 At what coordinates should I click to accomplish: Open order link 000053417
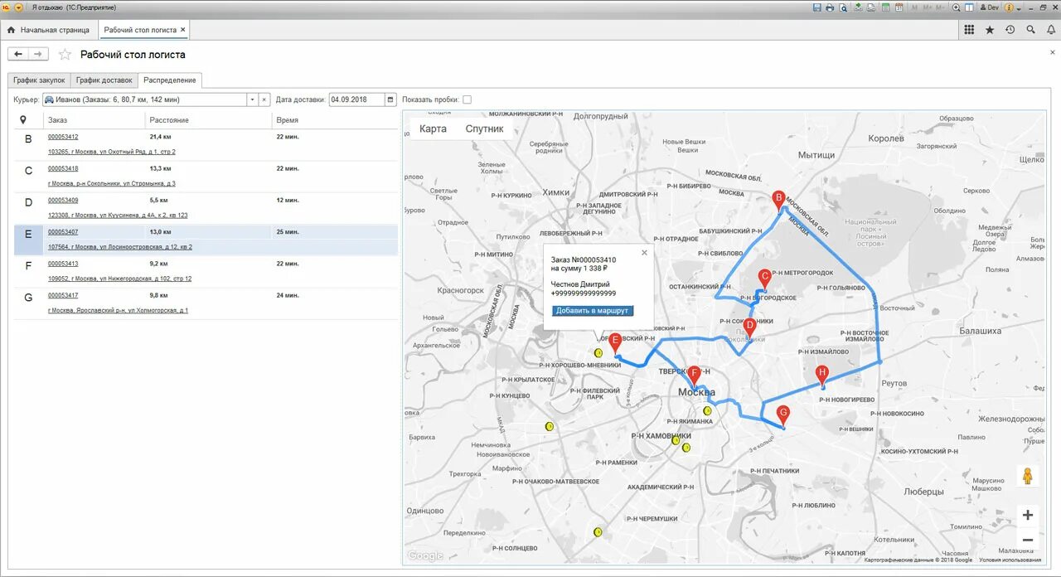(63, 295)
